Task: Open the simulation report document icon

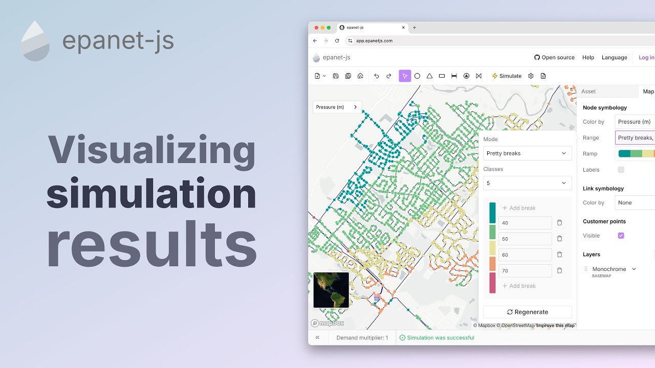Action: [543, 76]
